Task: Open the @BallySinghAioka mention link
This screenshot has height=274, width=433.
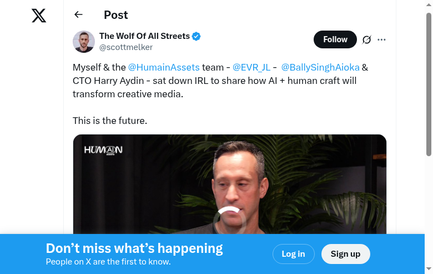Action: coord(320,67)
